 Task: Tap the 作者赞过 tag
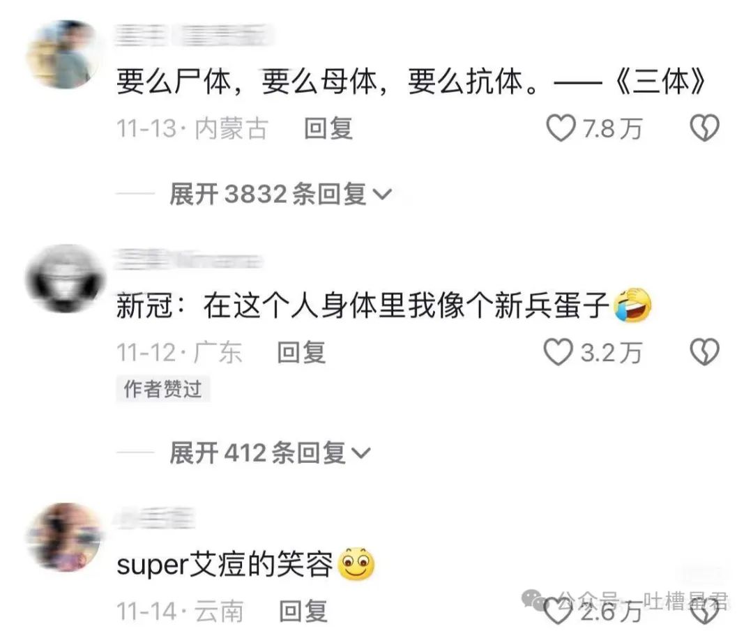pos(162,389)
